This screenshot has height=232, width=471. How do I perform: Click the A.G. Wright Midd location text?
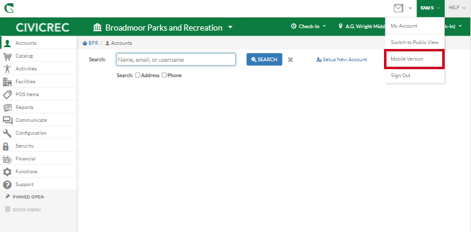pyautogui.click(x=365, y=26)
